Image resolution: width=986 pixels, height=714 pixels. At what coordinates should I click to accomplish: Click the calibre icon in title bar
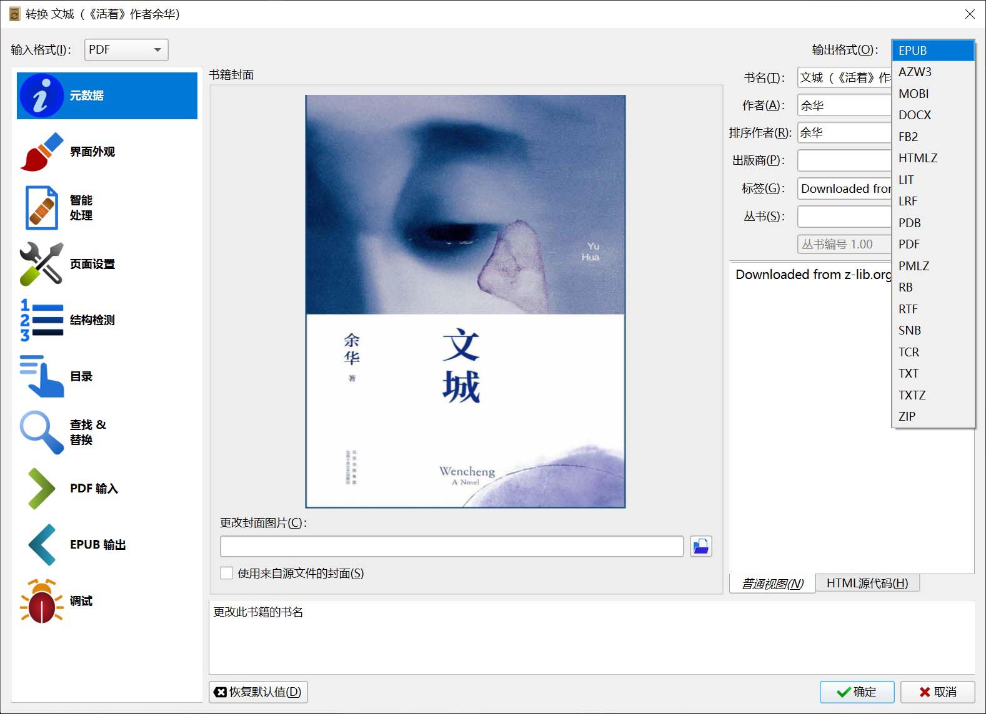15,14
